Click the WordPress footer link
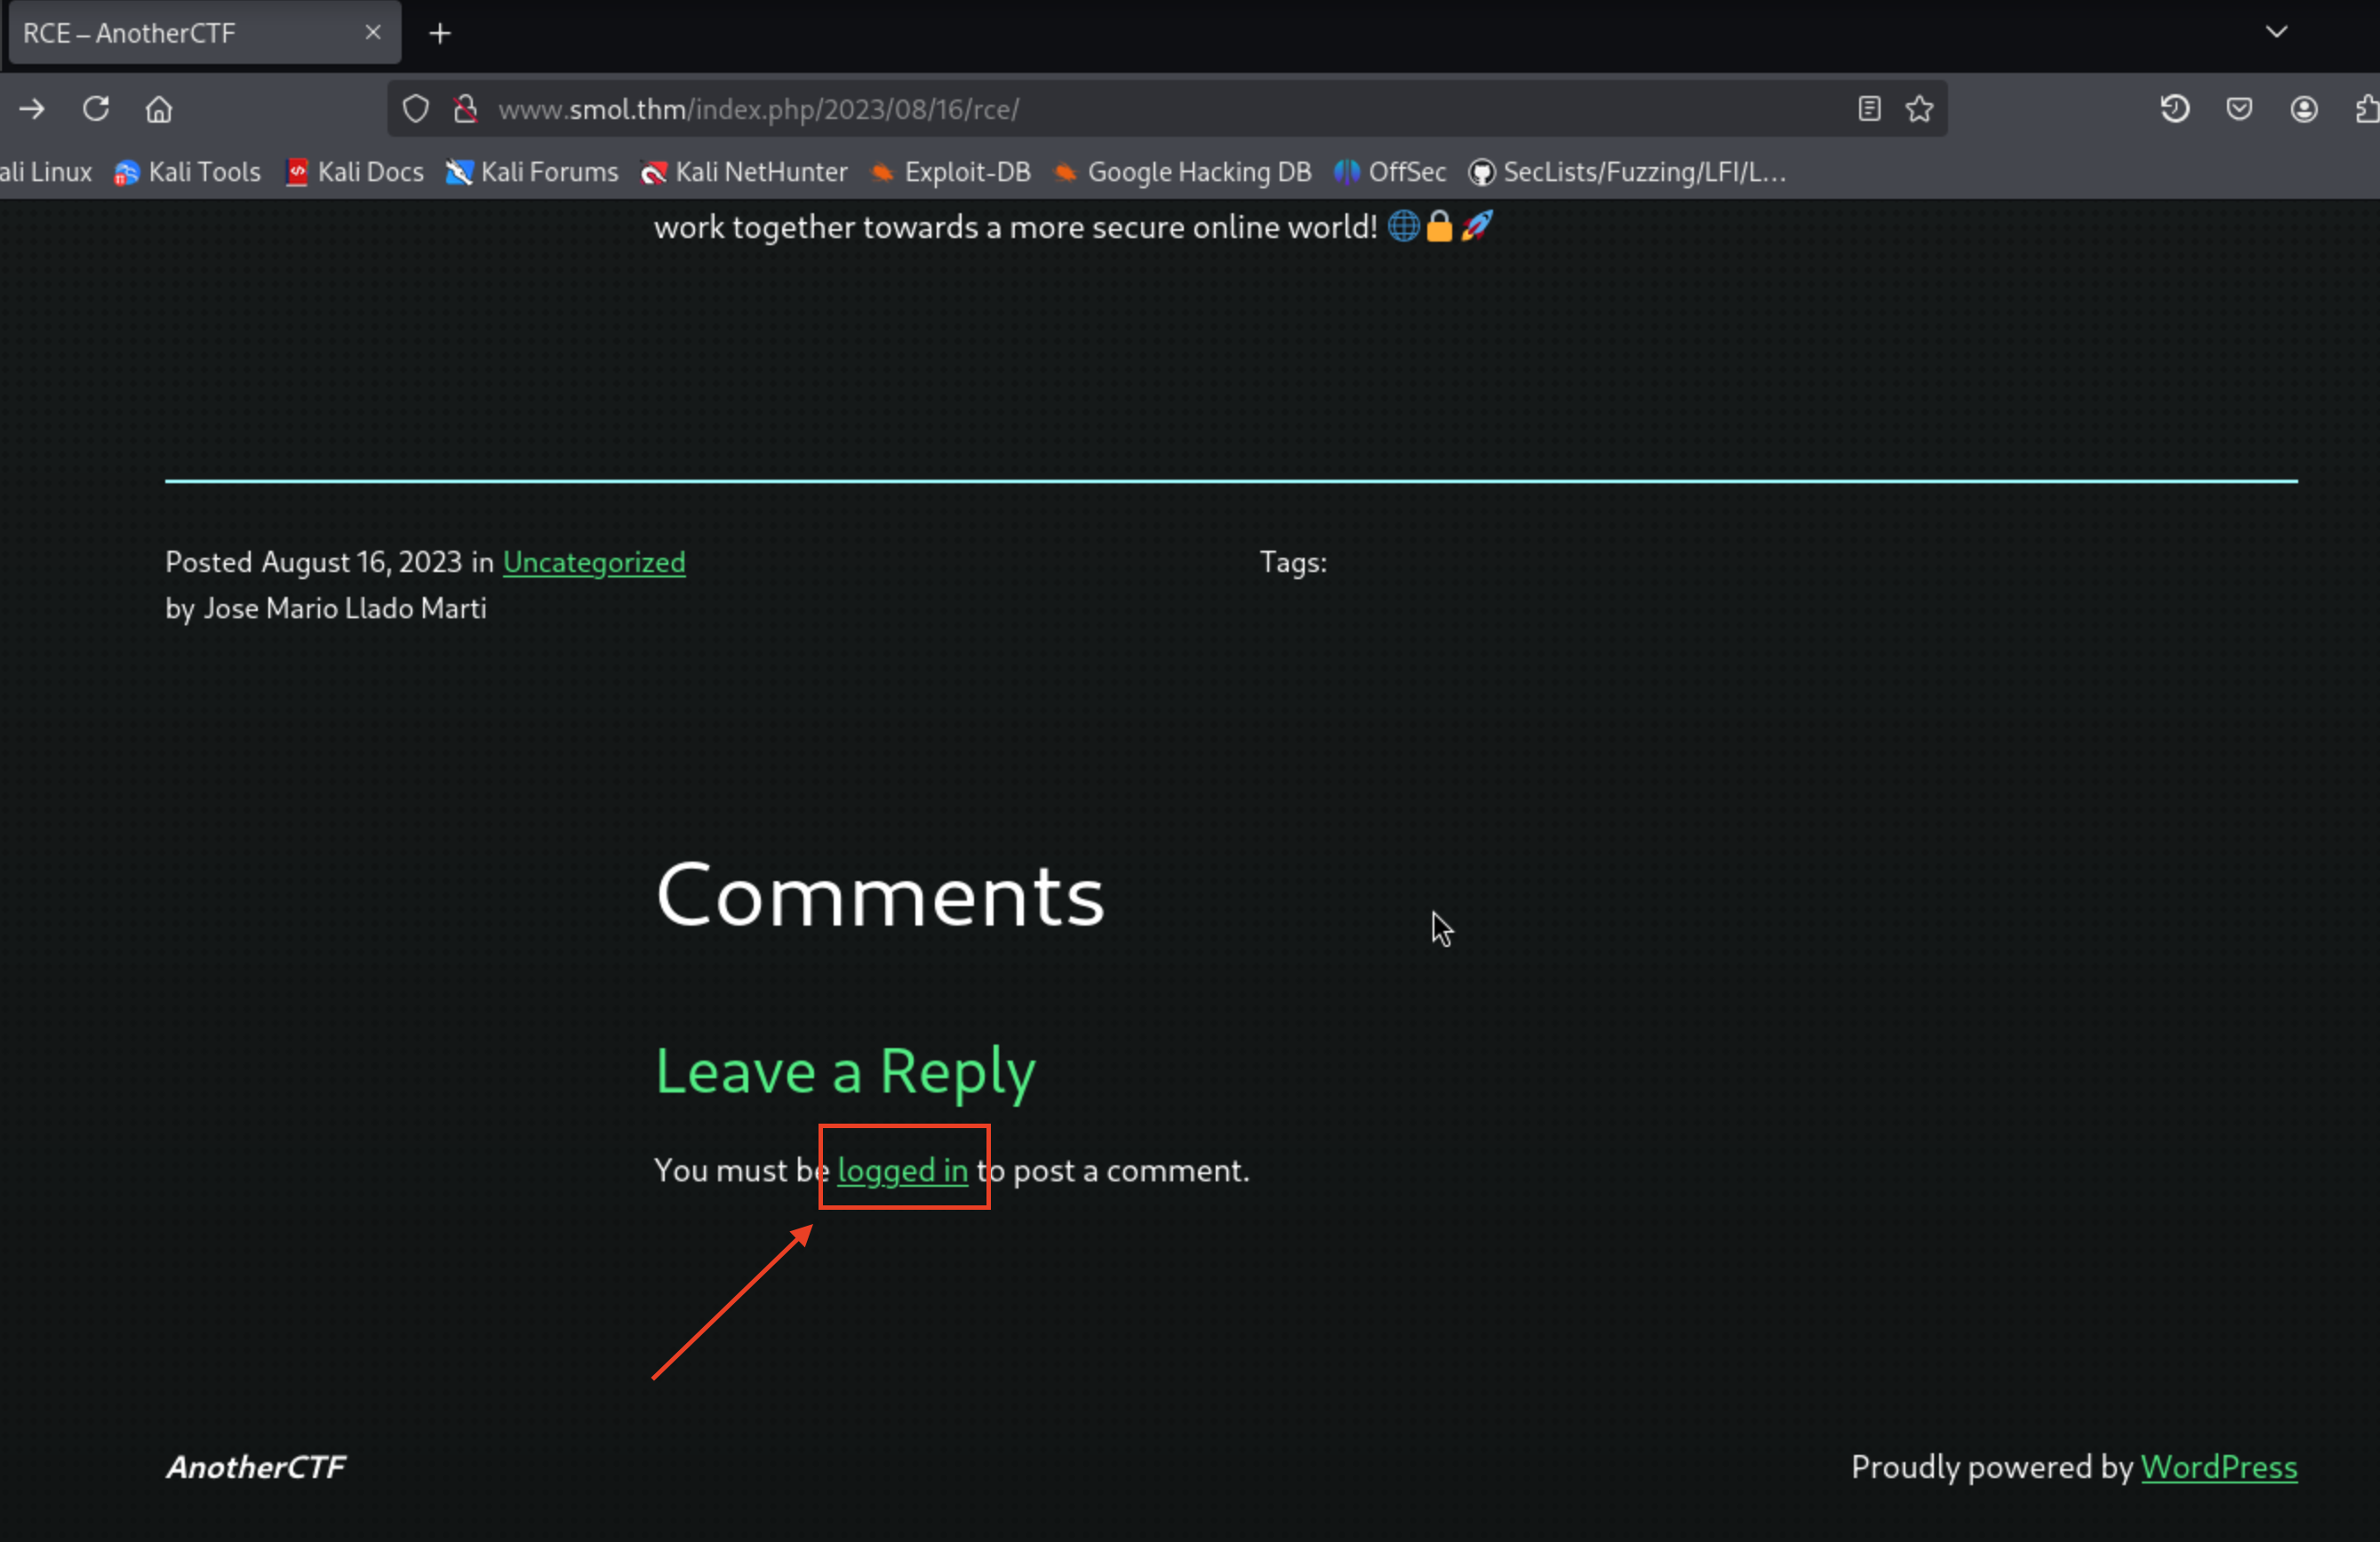 (x=2218, y=1467)
